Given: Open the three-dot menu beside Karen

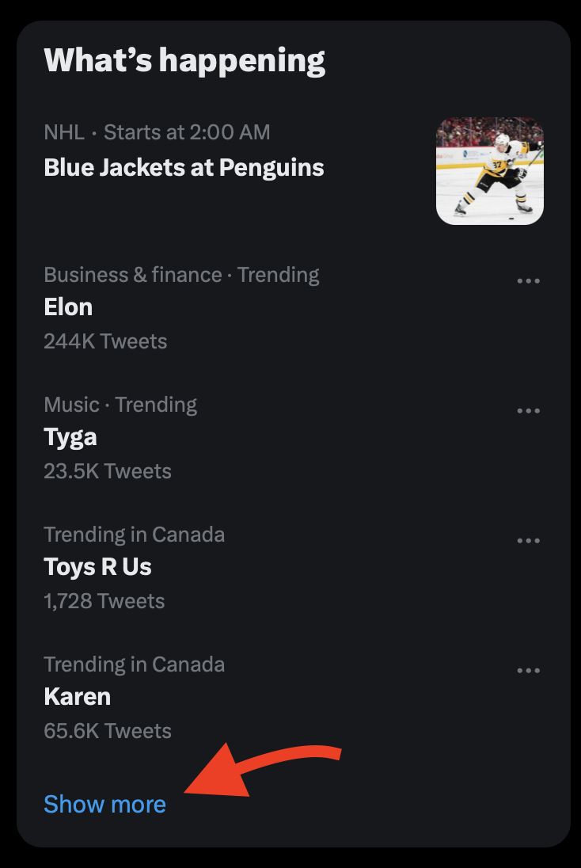Looking at the screenshot, I should pos(528,671).
